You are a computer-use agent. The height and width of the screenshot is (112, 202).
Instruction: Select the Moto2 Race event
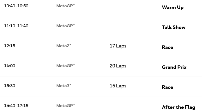(x=167, y=47)
